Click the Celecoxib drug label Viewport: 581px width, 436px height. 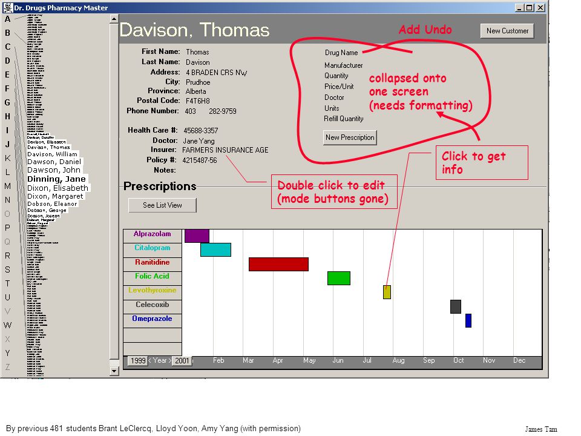[x=153, y=305]
